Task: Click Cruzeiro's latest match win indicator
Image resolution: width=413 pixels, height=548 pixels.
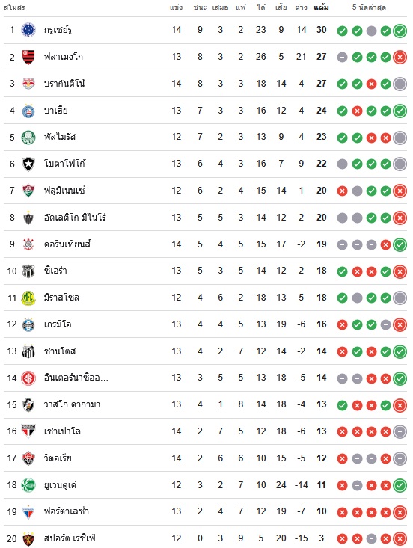Action: coord(400,31)
